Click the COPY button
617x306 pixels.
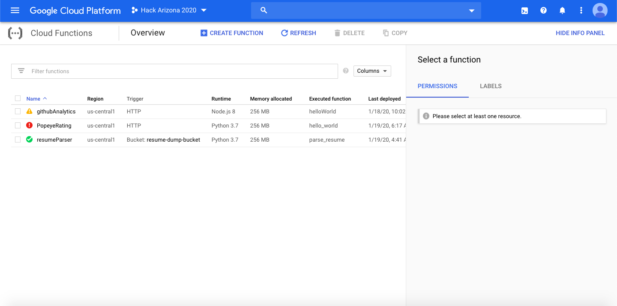(395, 33)
